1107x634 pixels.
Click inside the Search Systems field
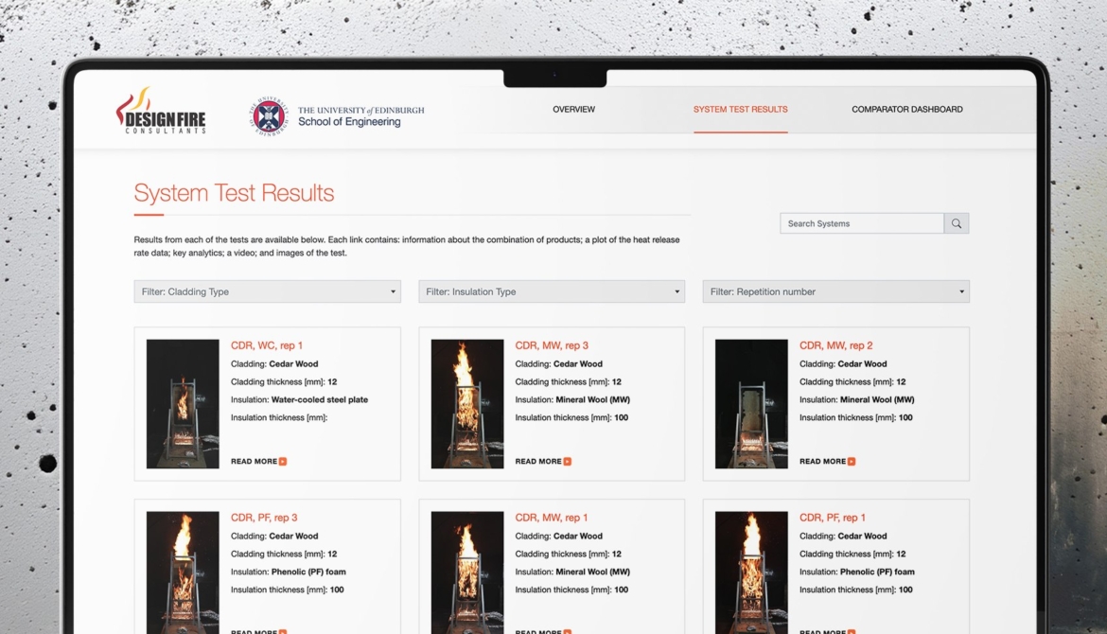[x=861, y=223]
